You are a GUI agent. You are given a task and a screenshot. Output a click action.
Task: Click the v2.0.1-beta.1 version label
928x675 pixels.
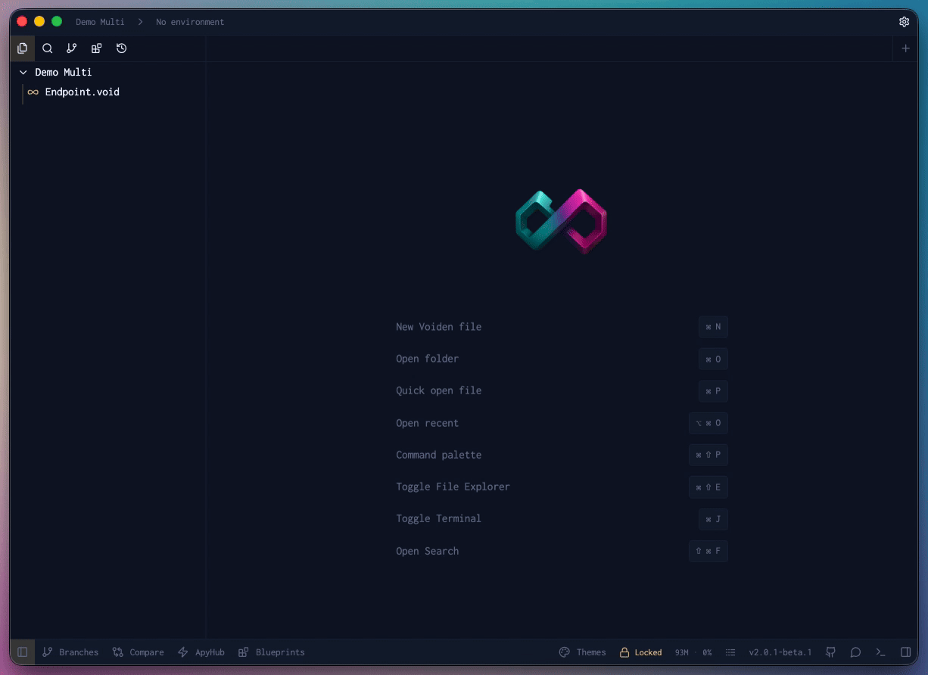(780, 652)
